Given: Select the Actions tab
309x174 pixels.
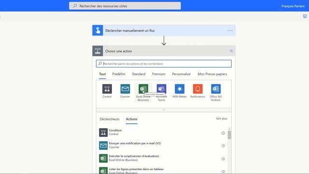Looking at the screenshot, I should (x=132, y=119).
